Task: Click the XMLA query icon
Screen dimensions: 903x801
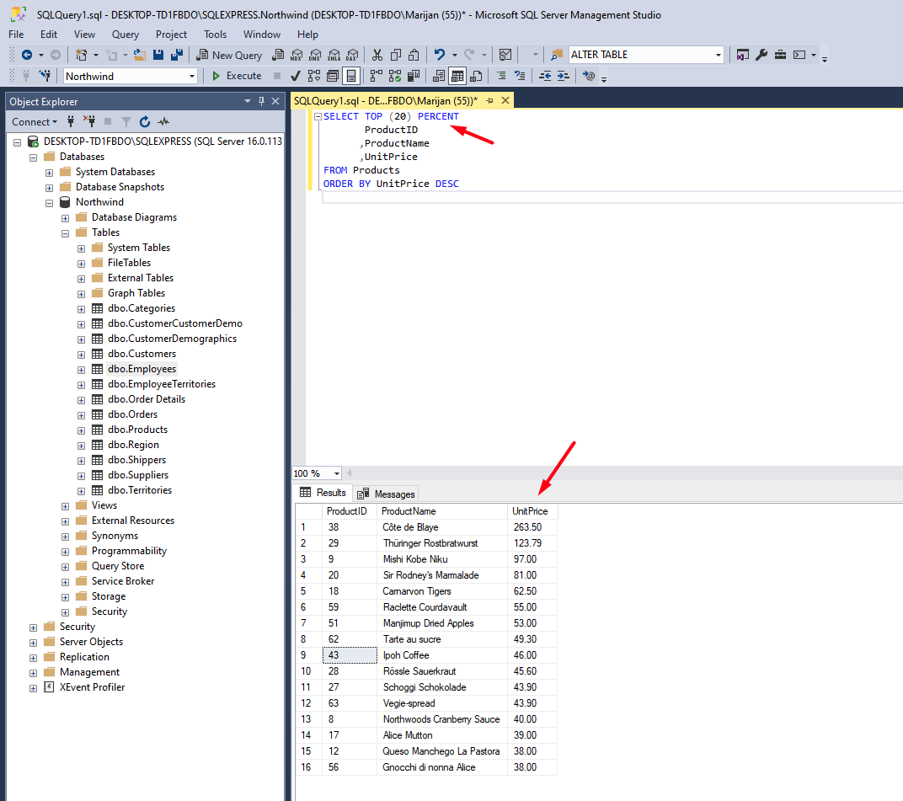Action: point(334,56)
